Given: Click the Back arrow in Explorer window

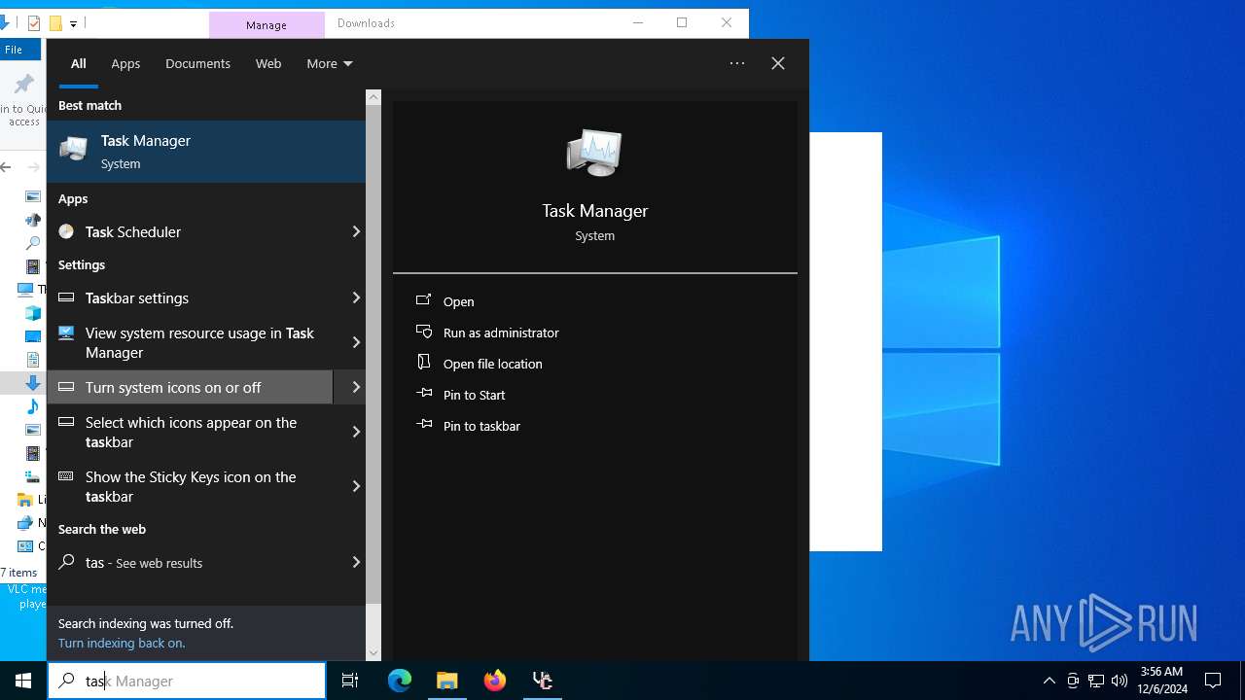Looking at the screenshot, I should [6, 167].
